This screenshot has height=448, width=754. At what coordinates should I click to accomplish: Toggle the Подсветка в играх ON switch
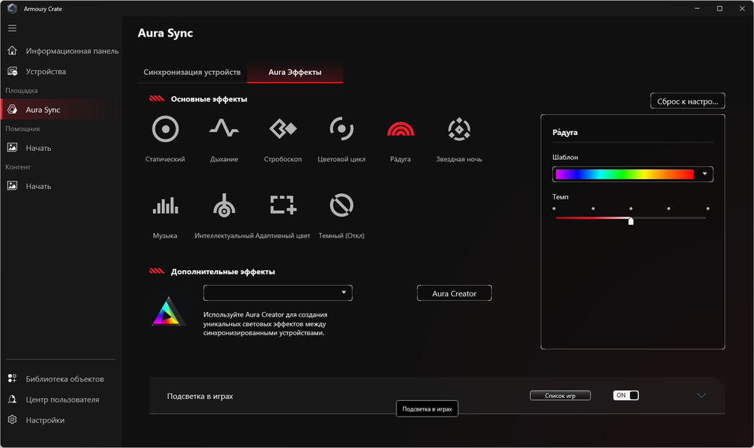pyautogui.click(x=626, y=395)
